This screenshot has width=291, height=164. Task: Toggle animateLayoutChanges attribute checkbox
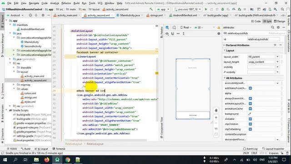[x=251, y=103]
